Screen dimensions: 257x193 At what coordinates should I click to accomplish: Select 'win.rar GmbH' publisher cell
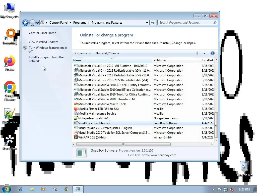[x=163, y=137]
